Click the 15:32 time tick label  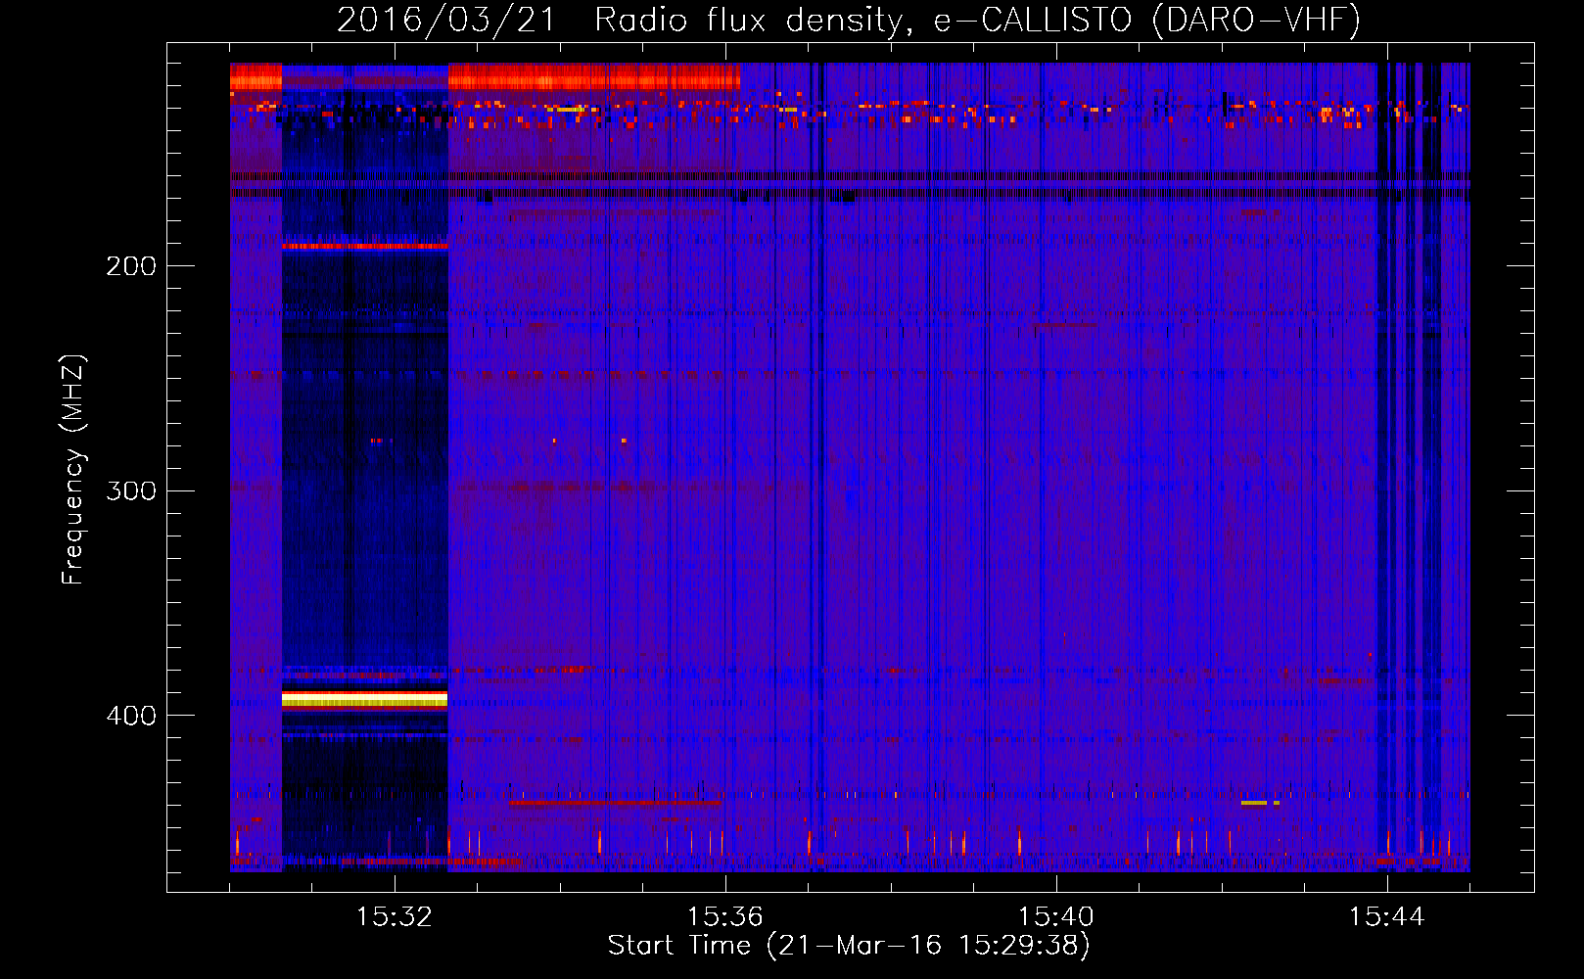[x=395, y=917]
